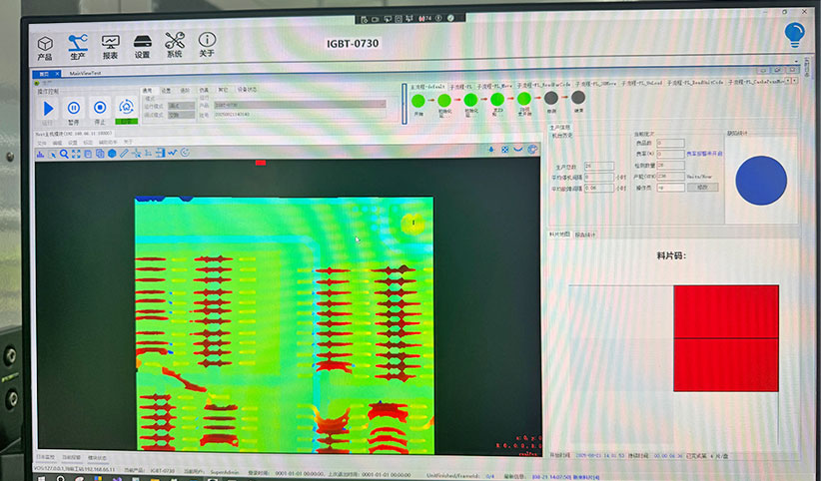The image size is (821, 481).
Task: Click the 暂停 (Pause) control button
Action: pos(74,108)
